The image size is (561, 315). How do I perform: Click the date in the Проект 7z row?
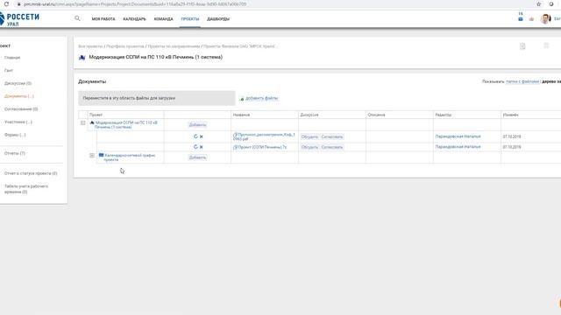point(512,147)
